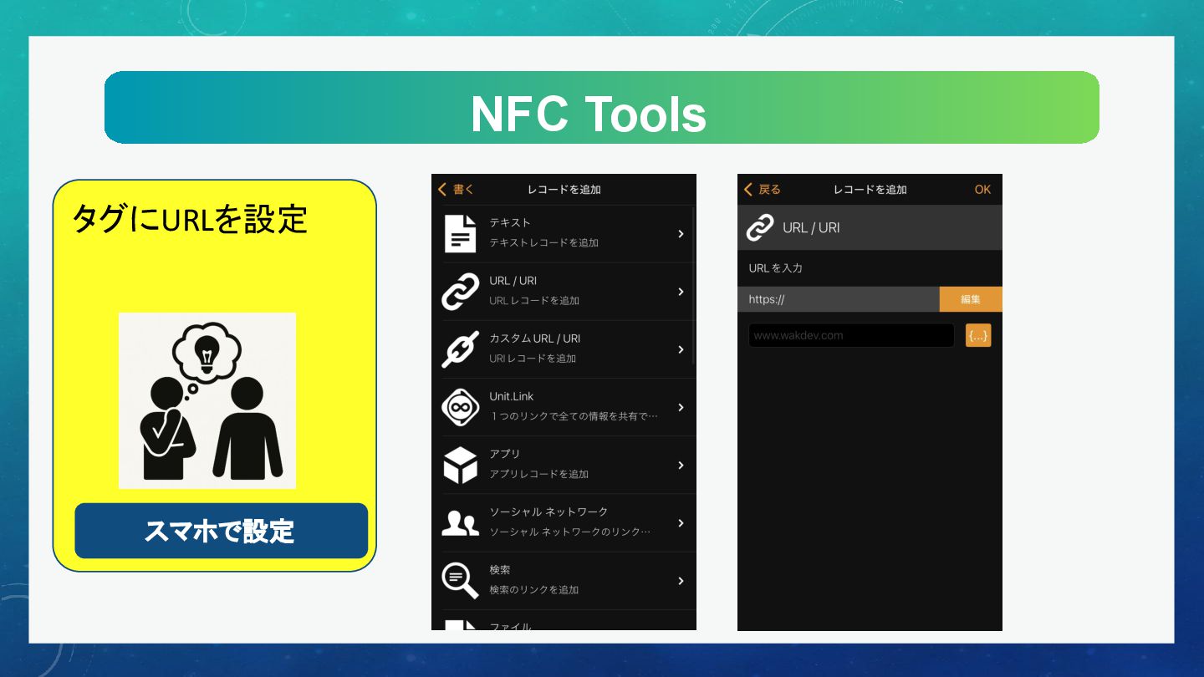Tap the orange 編集 button

tap(971, 299)
